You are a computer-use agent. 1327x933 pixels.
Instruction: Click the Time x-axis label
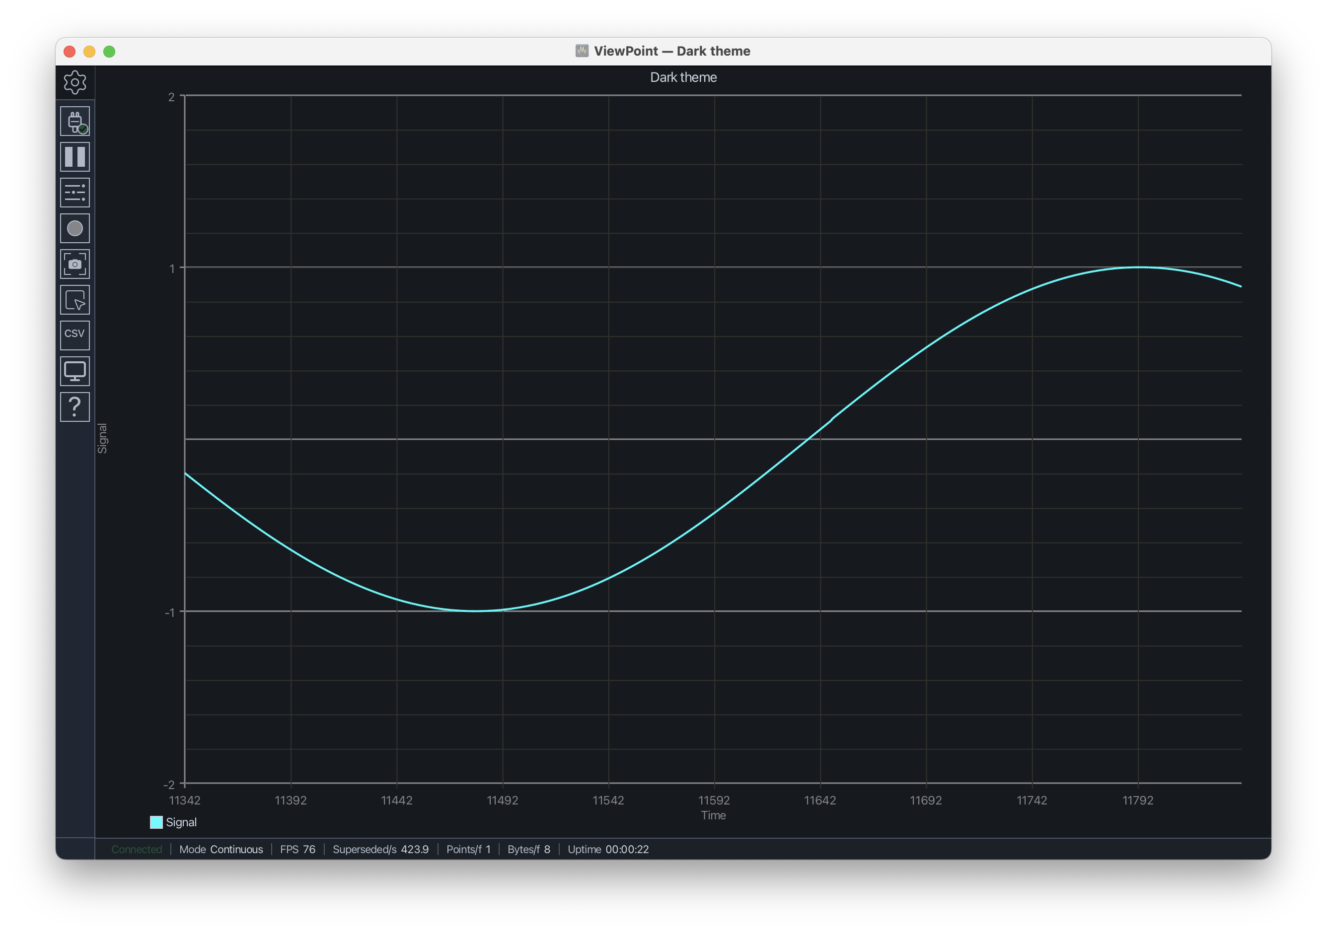(714, 816)
